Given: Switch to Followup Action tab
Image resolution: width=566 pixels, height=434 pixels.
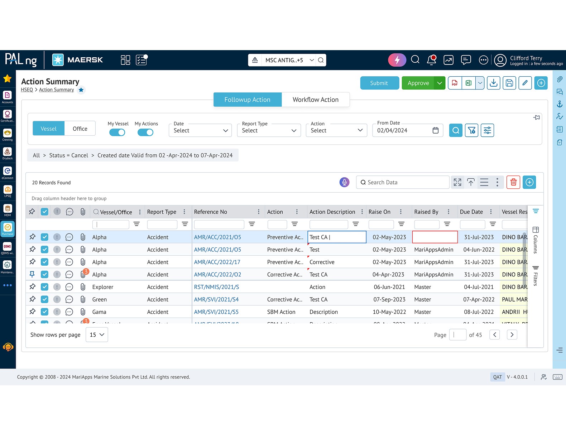Looking at the screenshot, I should pyautogui.click(x=248, y=100).
